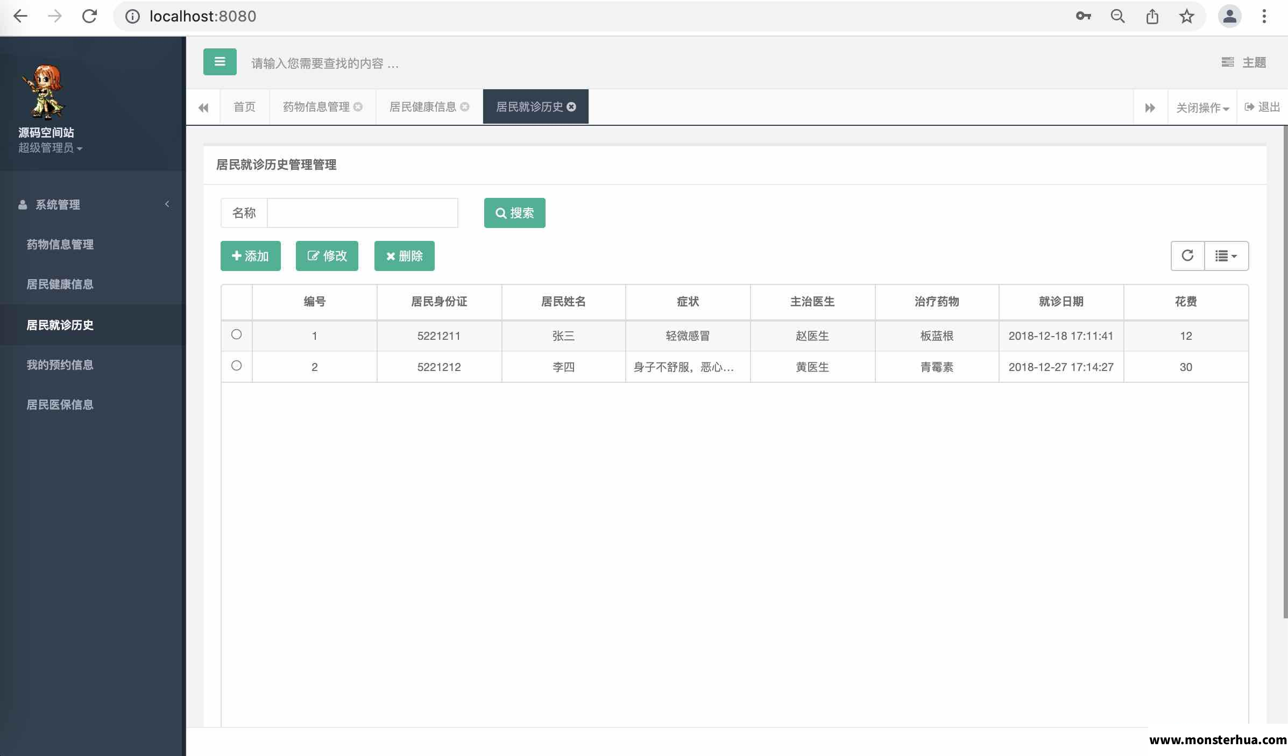Image resolution: width=1288 pixels, height=756 pixels.
Task: Click the 添加 add button
Action: (250, 256)
